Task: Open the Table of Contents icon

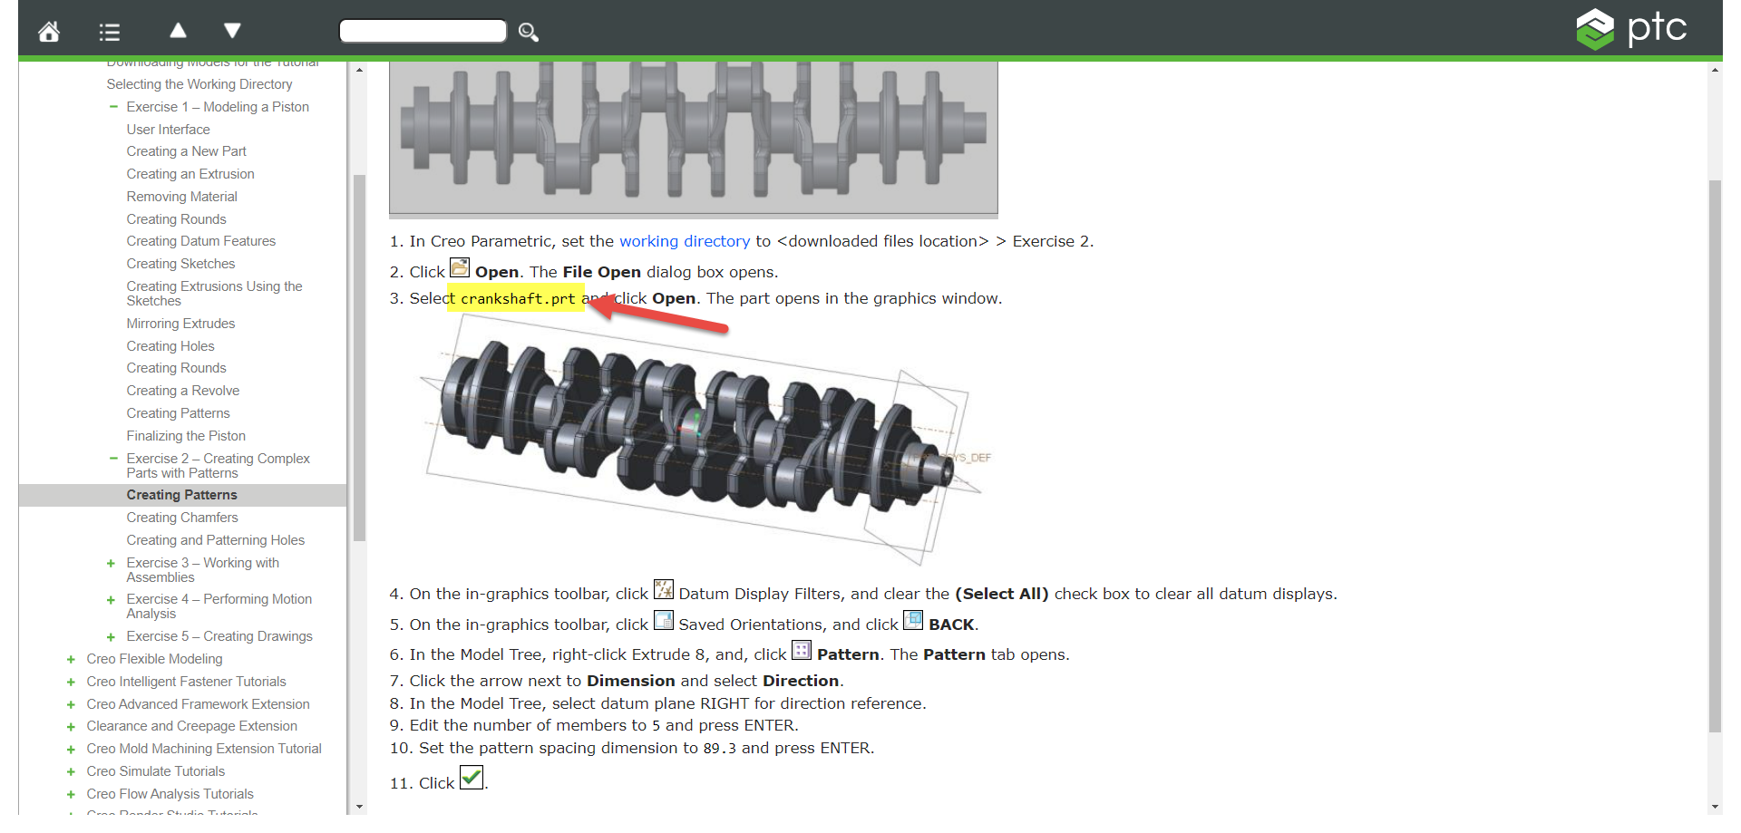Action: click(x=109, y=30)
